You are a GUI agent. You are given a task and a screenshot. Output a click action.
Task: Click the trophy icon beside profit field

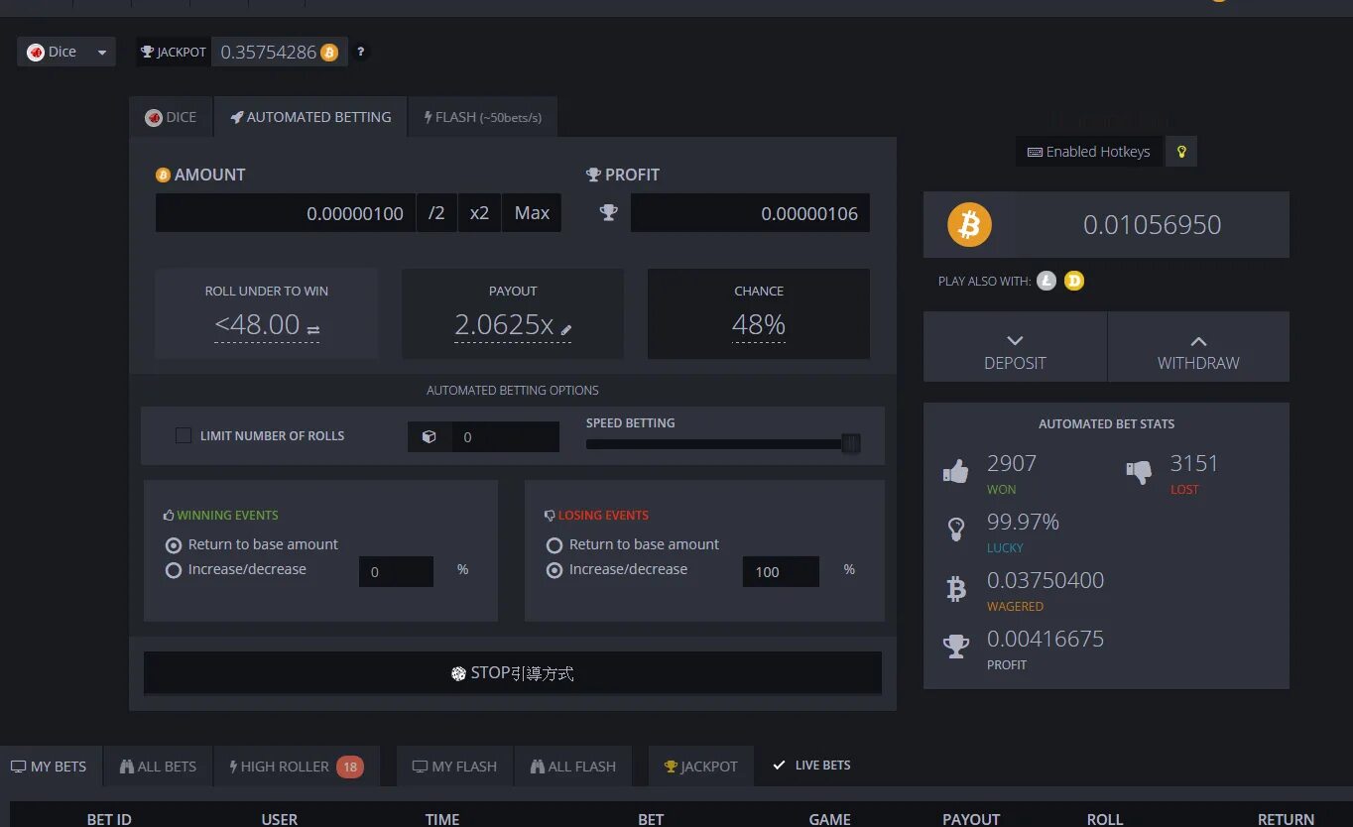point(609,212)
